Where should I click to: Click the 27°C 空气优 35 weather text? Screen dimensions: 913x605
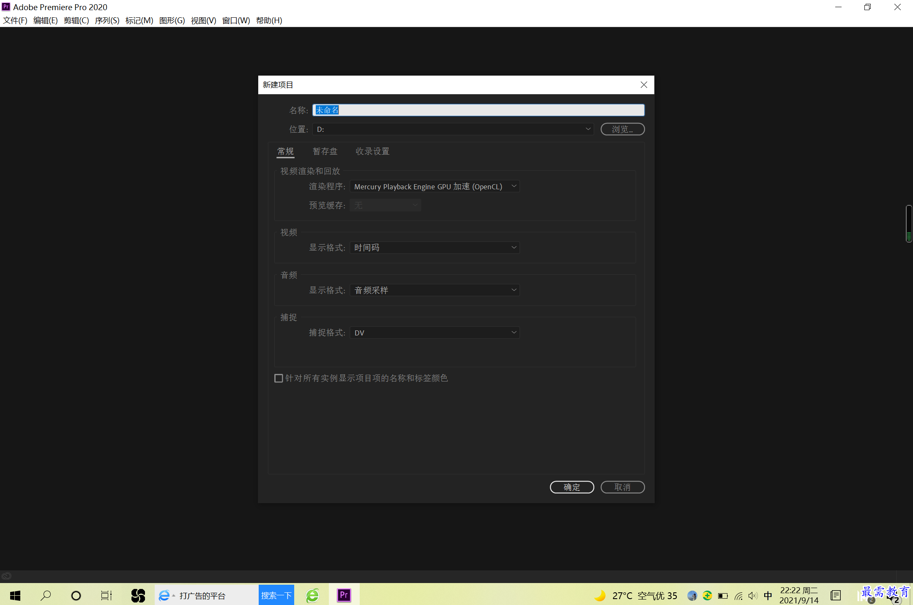point(645,596)
